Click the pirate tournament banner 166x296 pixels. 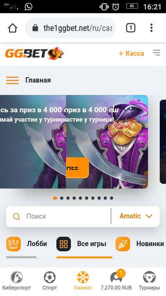[74, 141]
